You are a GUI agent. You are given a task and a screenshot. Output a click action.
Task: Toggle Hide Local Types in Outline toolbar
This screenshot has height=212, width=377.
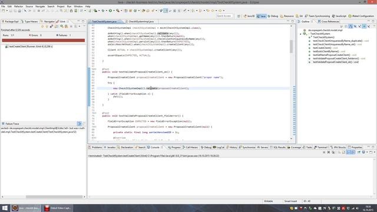tap(369, 26)
